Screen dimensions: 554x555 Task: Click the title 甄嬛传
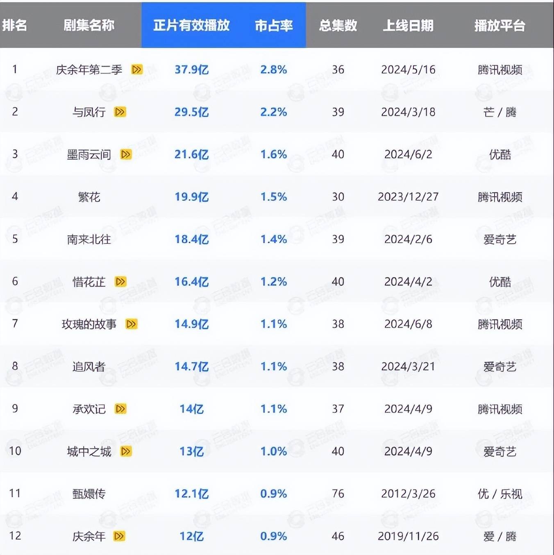pyautogui.click(x=89, y=494)
